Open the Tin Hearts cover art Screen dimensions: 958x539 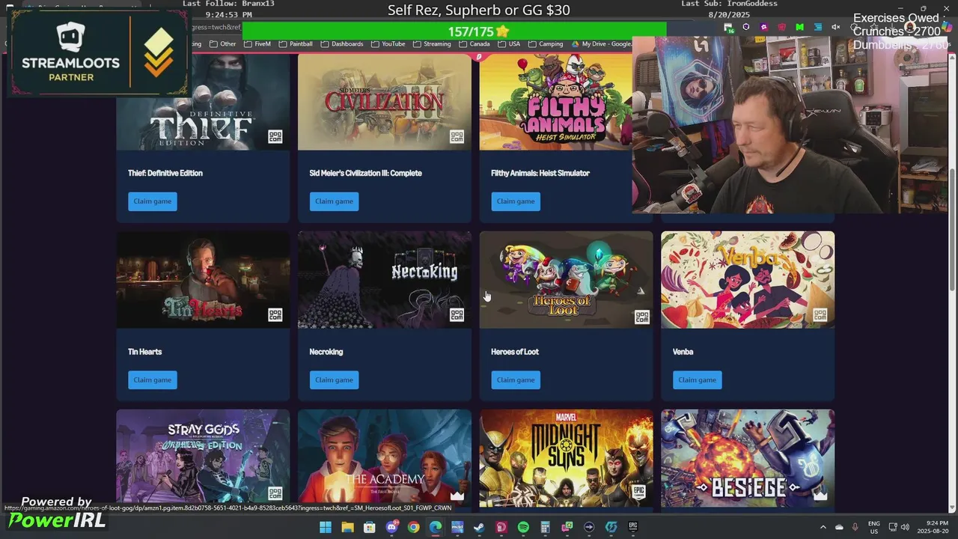coord(203,280)
